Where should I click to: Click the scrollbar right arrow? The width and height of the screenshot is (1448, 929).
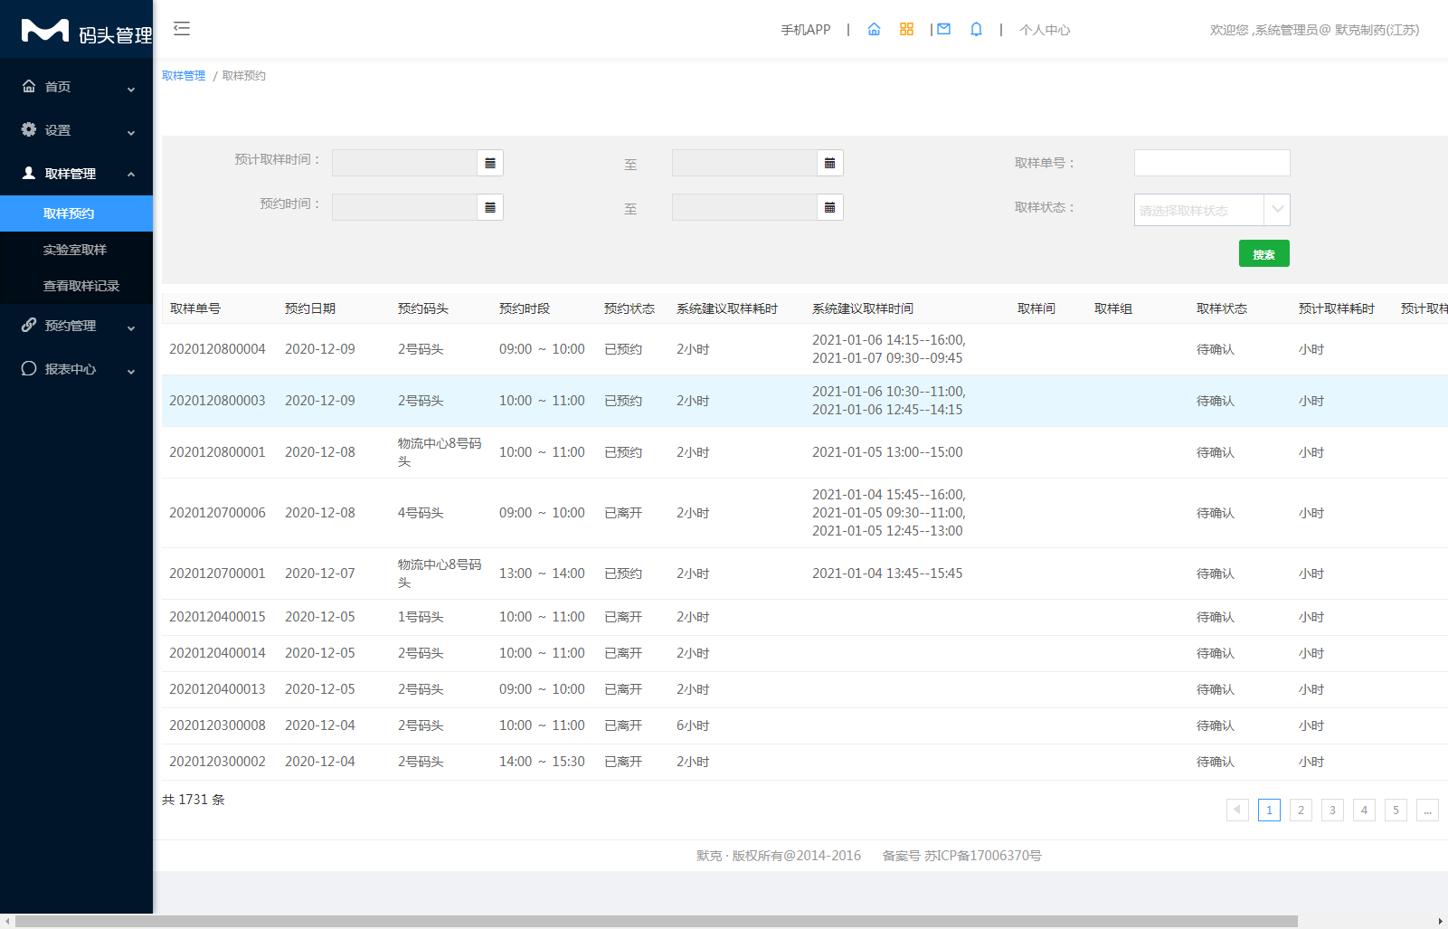coord(1440,921)
